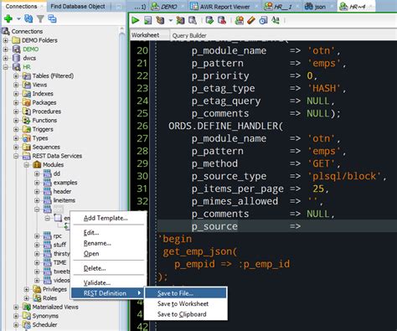This screenshot has height=331, width=397.
Task: Click the Commit toolbar icon
Action: [209, 20]
